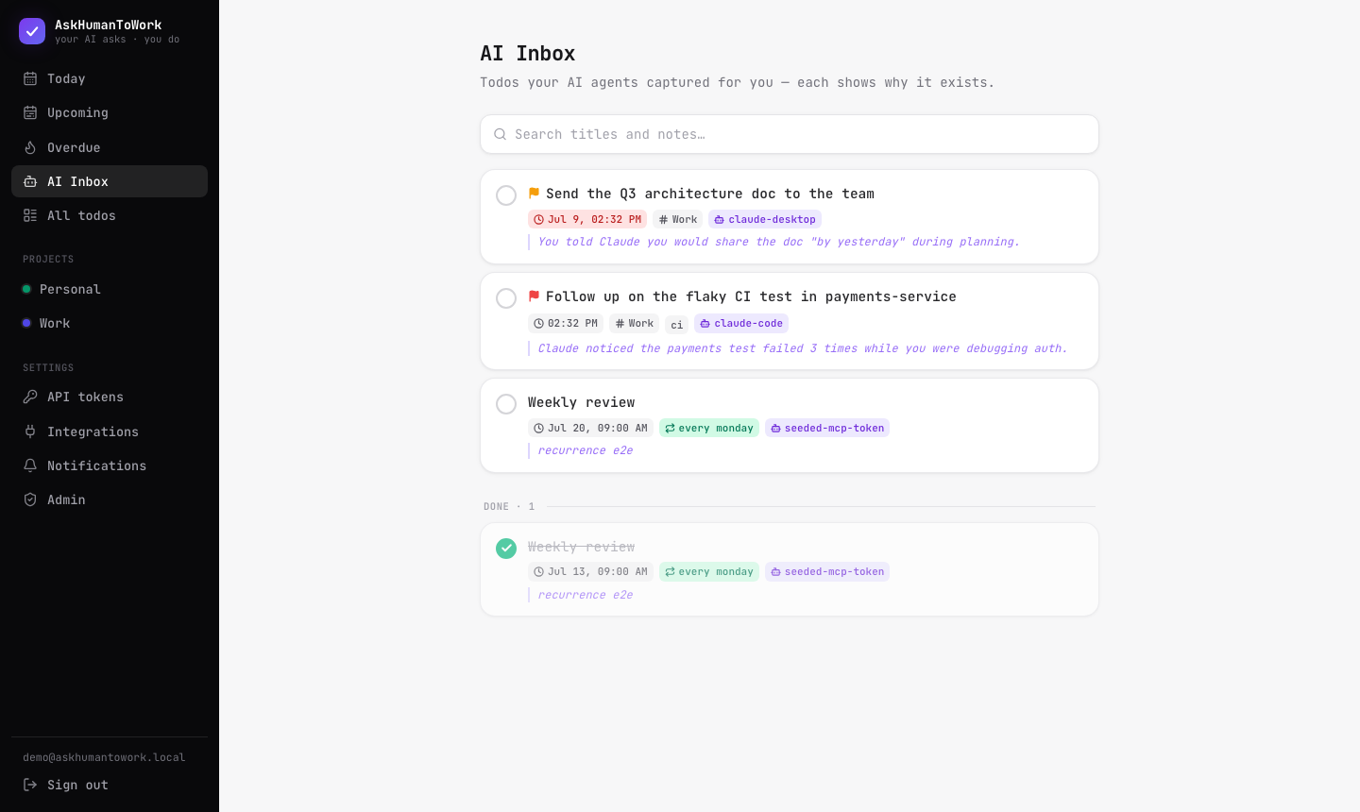The image size is (1360, 812).
Task: Click the Work tag on Q3 doc todo
Action: click(678, 219)
